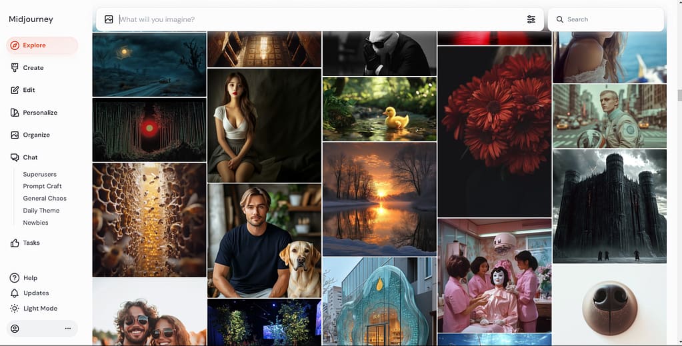
Task: Open the Explore page label
Action: (35, 45)
